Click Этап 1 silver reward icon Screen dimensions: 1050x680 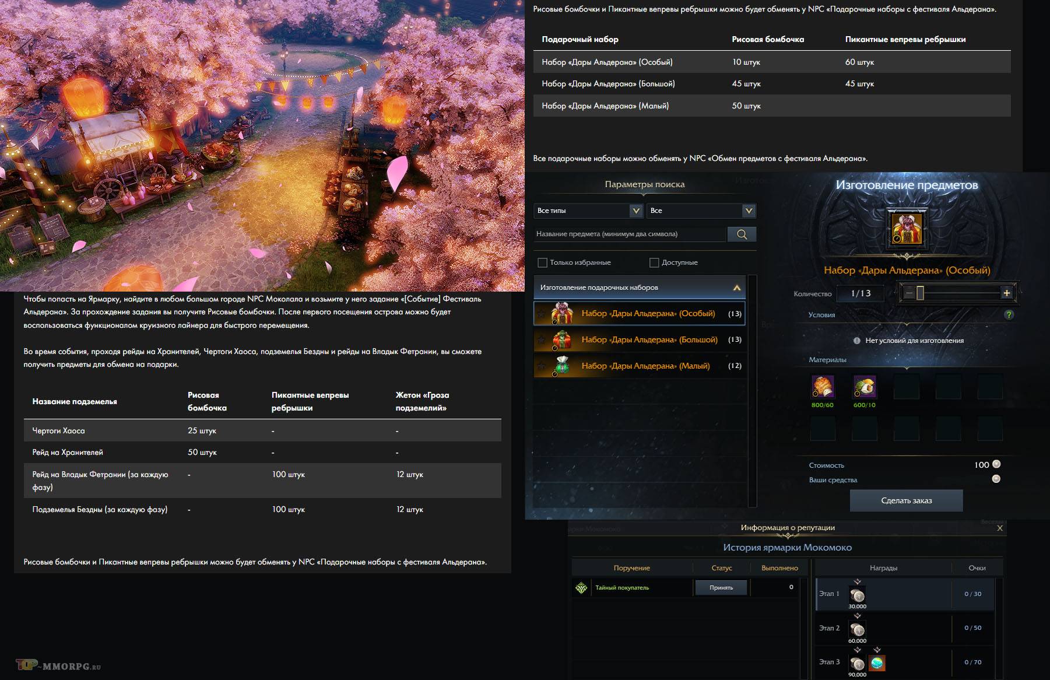point(857,595)
